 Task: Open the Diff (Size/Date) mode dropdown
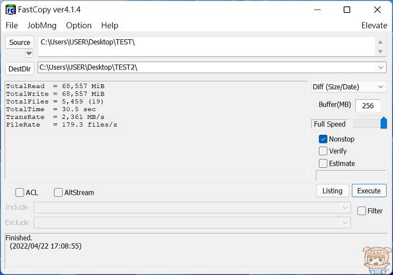coord(349,87)
